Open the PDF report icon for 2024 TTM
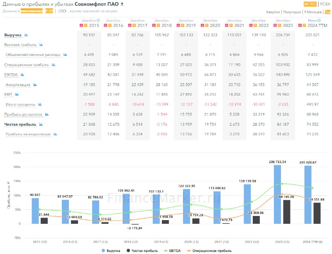This screenshot has height=254, width=332. 300,25
